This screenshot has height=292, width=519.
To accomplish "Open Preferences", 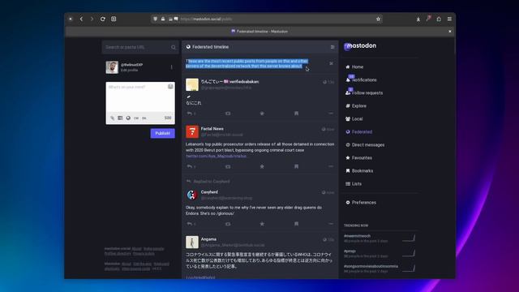I will [x=361, y=202].
